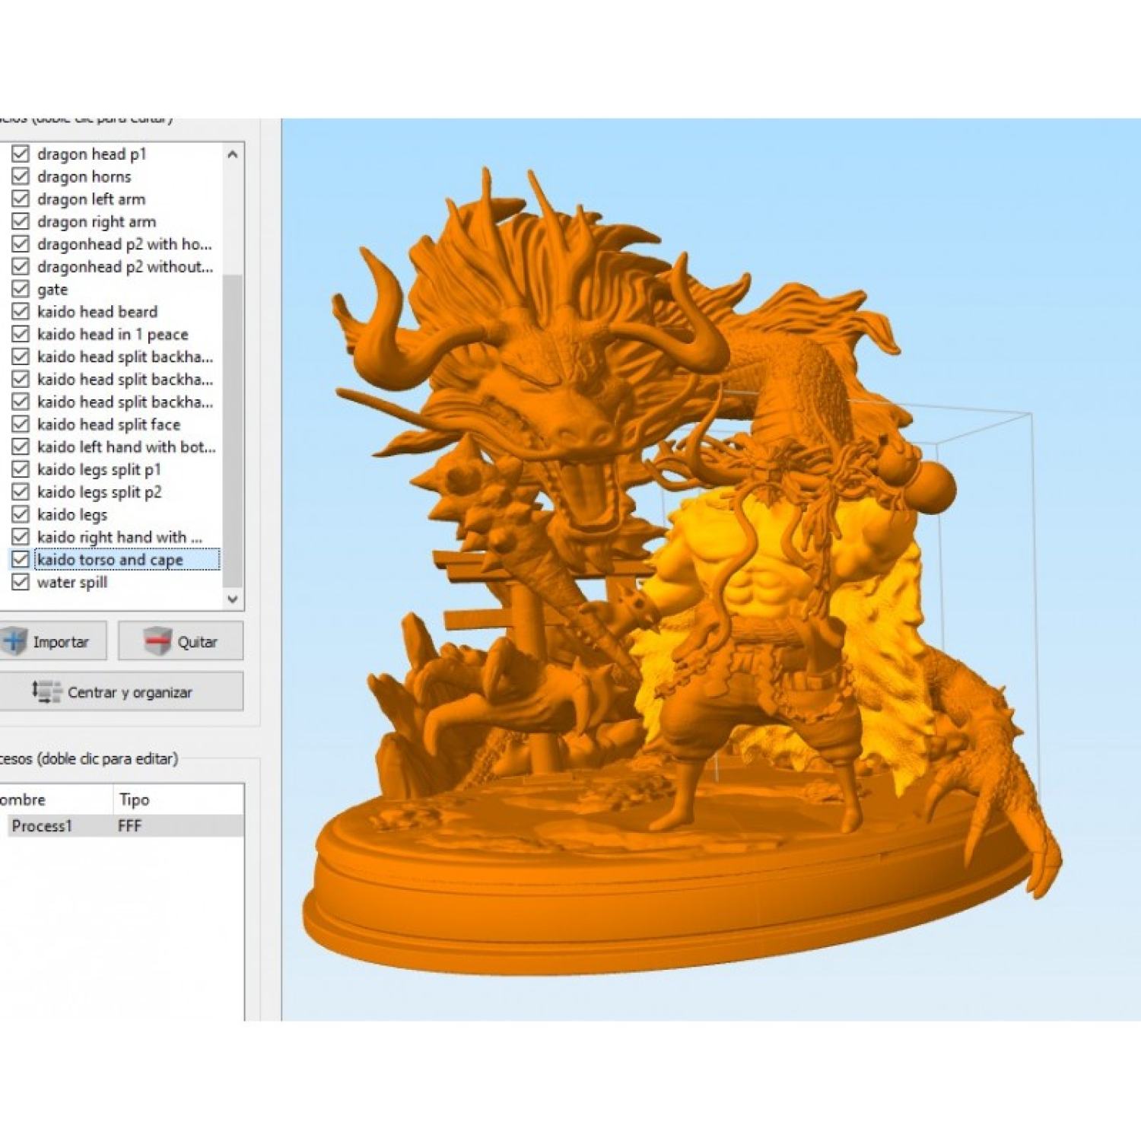Uncheck the dragon horns checkbox

[x=21, y=176]
